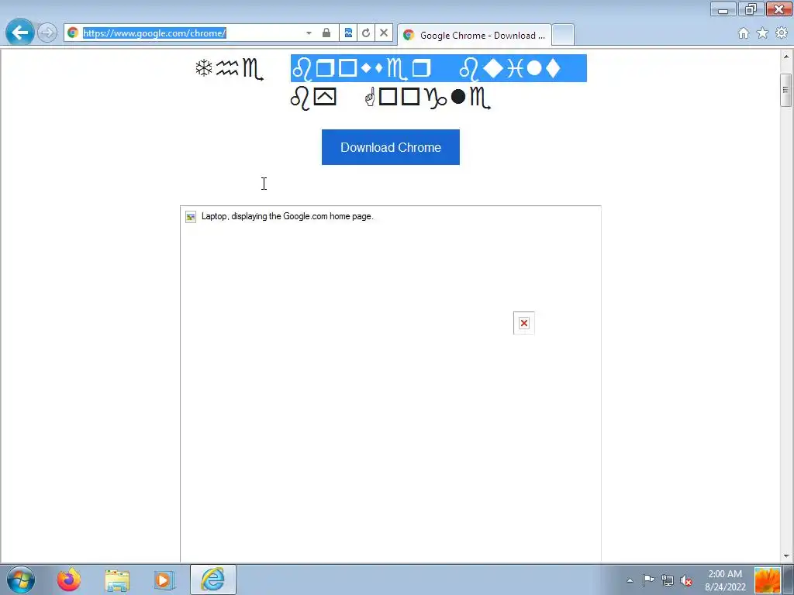
Task: Expand the address bar autocomplete dropdown
Action: [309, 33]
